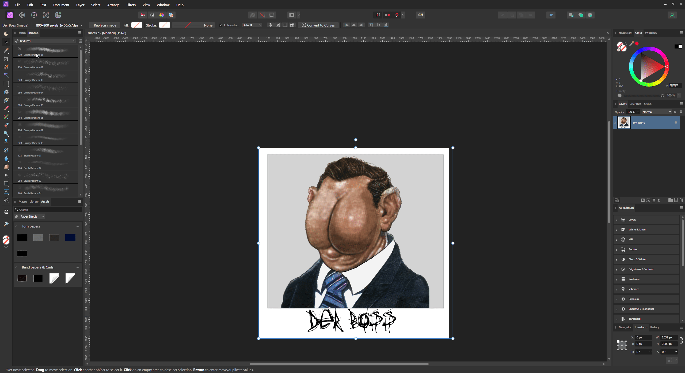Viewport: 685px width, 373px height.
Task: Toggle visibility of Der Boss layer
Action: pos(676,122)
